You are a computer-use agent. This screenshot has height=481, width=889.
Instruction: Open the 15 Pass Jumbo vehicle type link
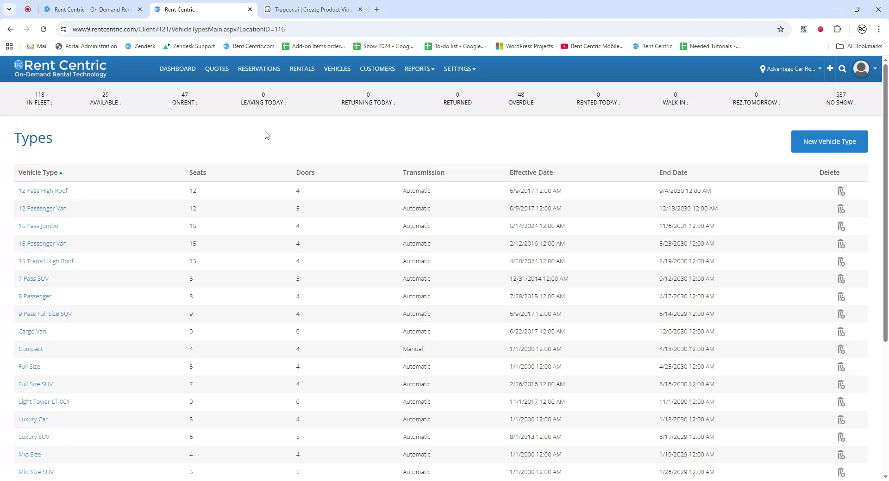38,226
